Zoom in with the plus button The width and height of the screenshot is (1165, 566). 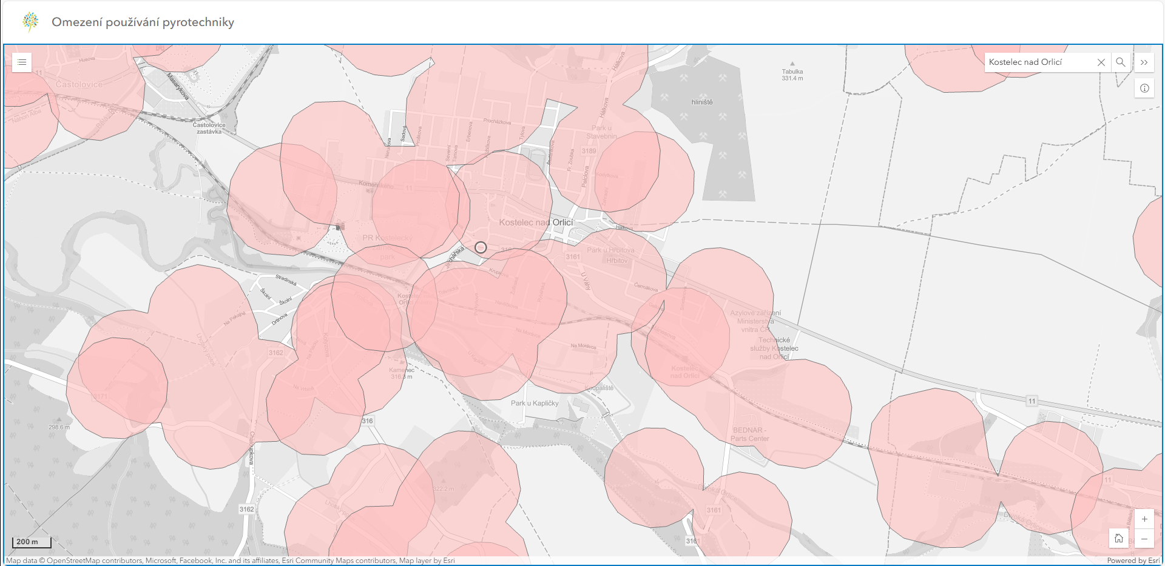pyautogui.click(x=1144, y=519)
